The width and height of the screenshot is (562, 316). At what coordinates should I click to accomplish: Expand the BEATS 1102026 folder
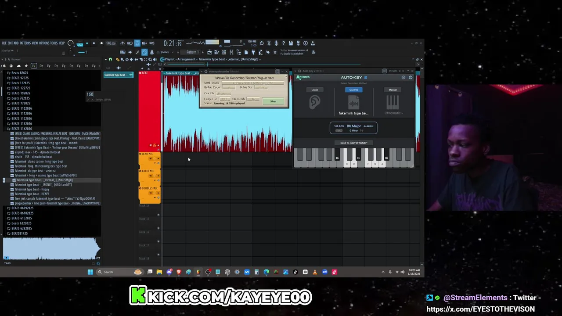click(21, 108)
